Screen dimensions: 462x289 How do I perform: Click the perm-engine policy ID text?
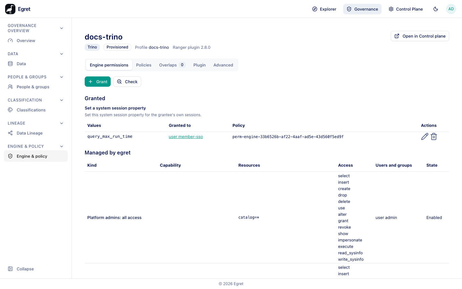tap(288, 137)
